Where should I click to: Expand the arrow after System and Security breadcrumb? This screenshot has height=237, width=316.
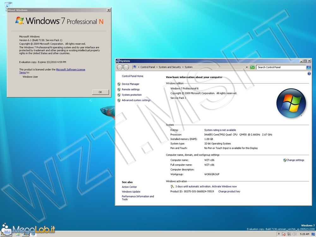183,67
